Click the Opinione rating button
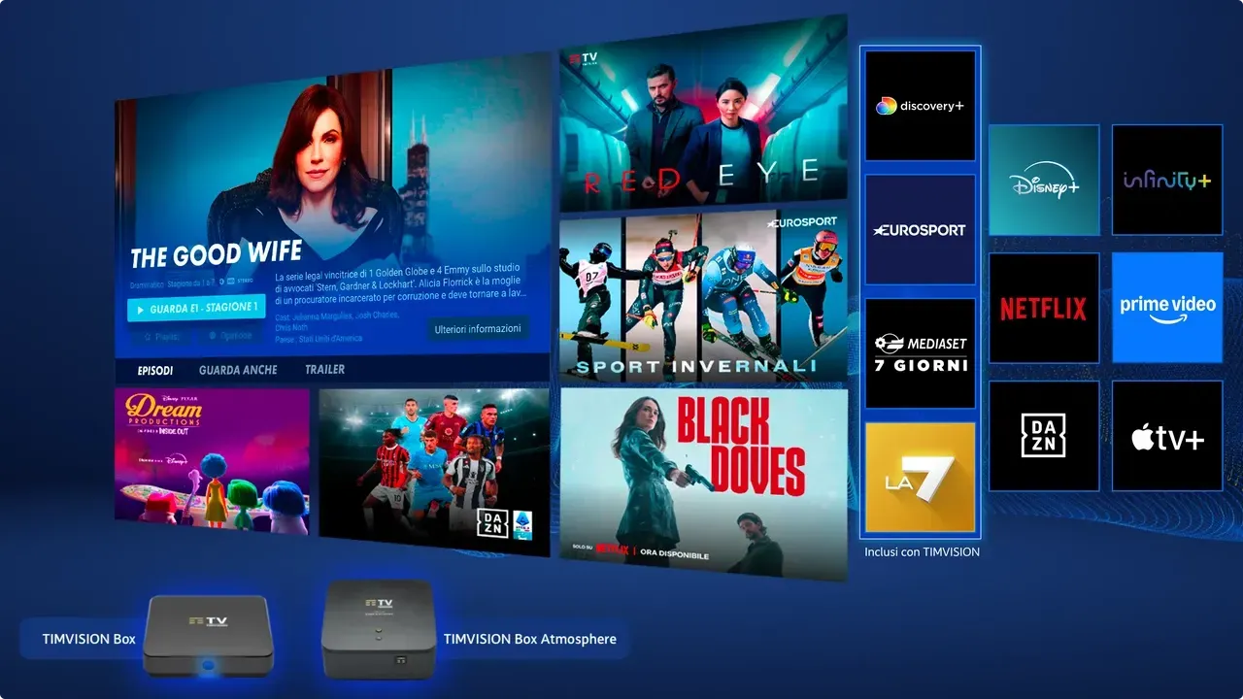Viewport: 1243px width, 699px height. [x=230, y=336]
